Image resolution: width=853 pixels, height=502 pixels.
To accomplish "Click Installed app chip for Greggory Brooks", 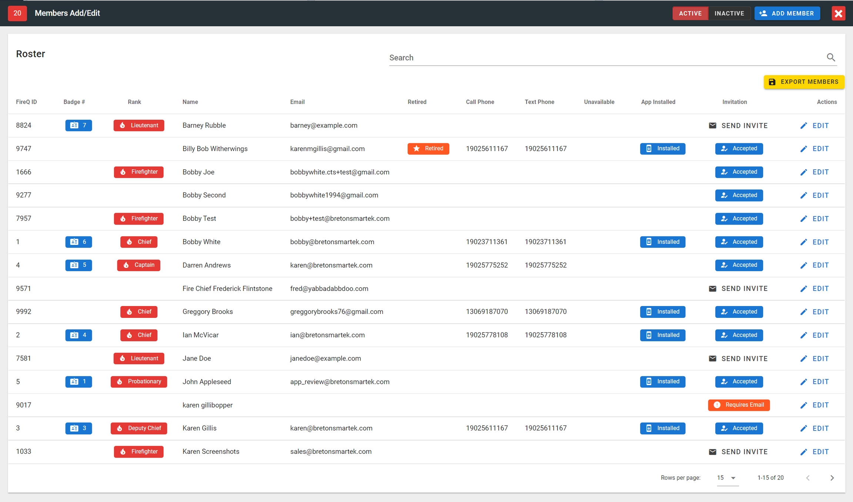I will [662, 312].
